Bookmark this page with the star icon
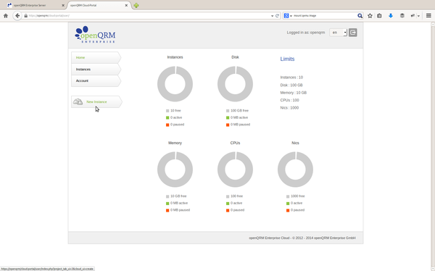435x271 pixels. point(370,16)
